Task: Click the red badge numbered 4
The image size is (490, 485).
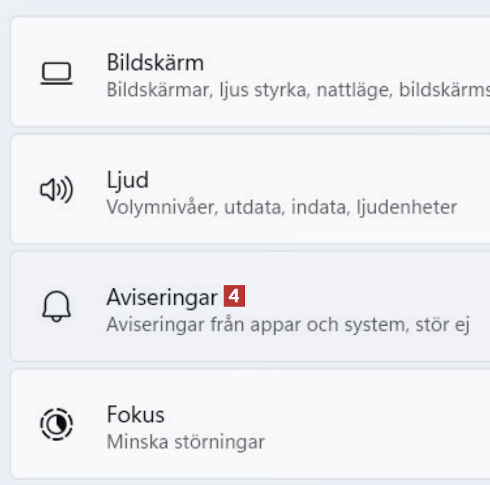Action: click(x=234, y=297)
